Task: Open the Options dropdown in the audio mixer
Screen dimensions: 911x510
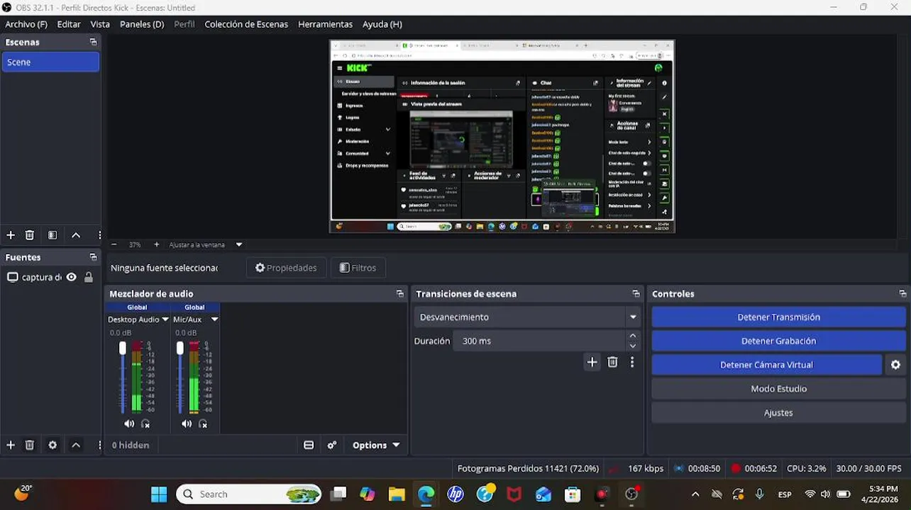Action: [x=376, y=445]
